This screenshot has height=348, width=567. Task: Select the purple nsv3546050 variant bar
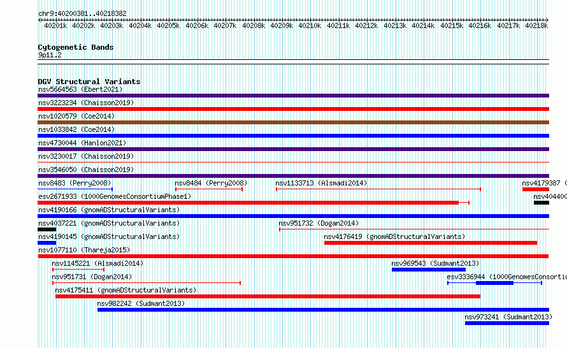click(x=293, y=176)
